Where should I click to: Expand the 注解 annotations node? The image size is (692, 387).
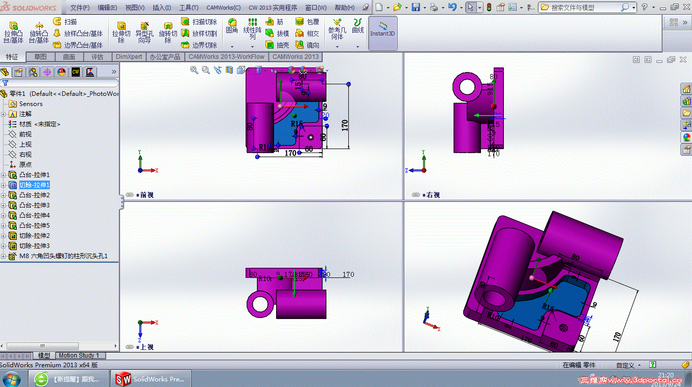(x=4, y=114)
